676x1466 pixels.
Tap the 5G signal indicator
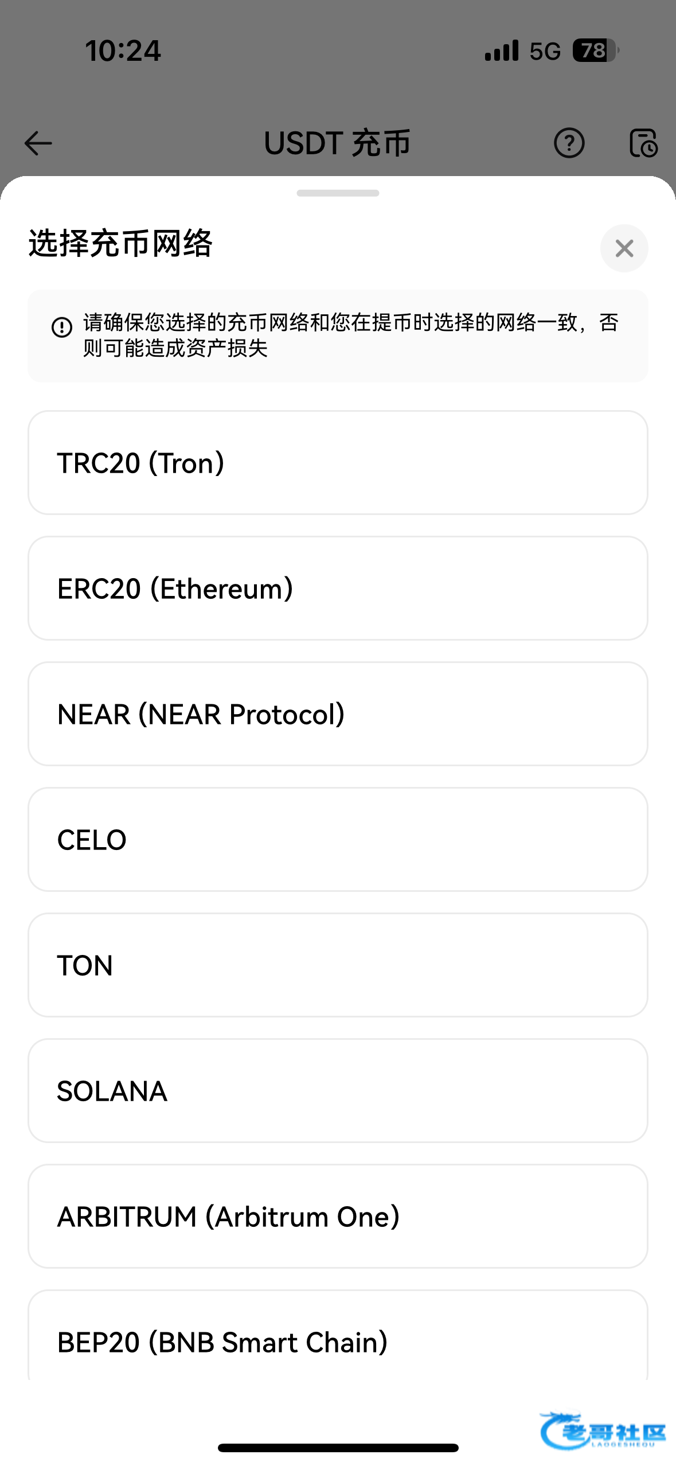[544, 52]
